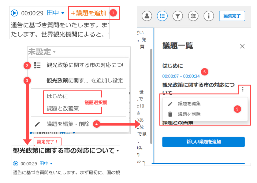Play audio at 00:00:29 in top snippet
The height and width of the screenshot is (183, 257).
[14, 13]
